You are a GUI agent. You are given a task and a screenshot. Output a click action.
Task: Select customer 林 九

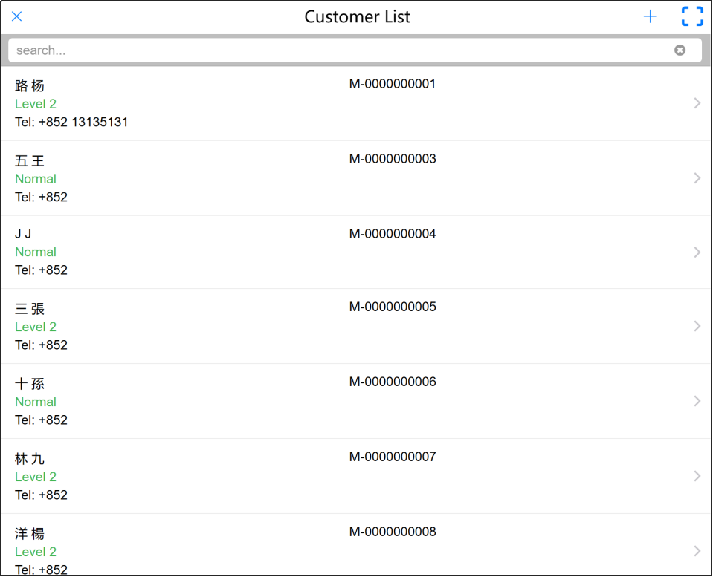tap(30, 459)
